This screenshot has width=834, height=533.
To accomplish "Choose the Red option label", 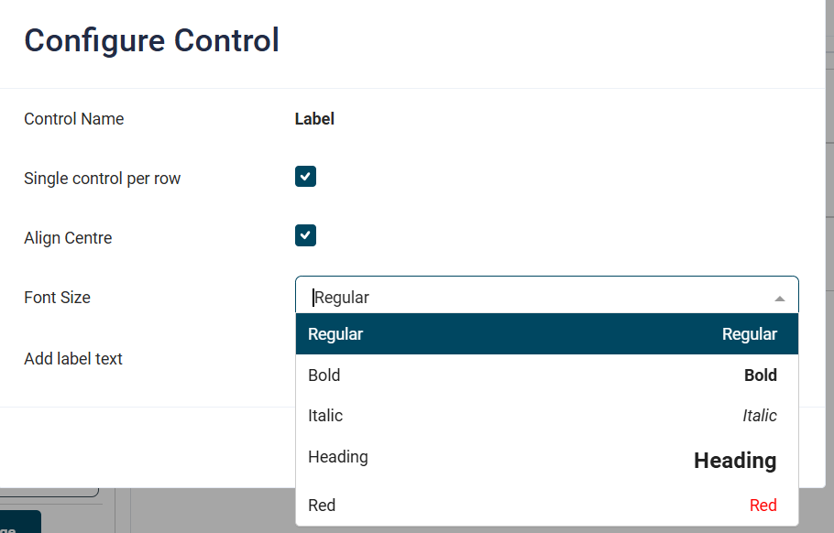I will tap(322, 506).
